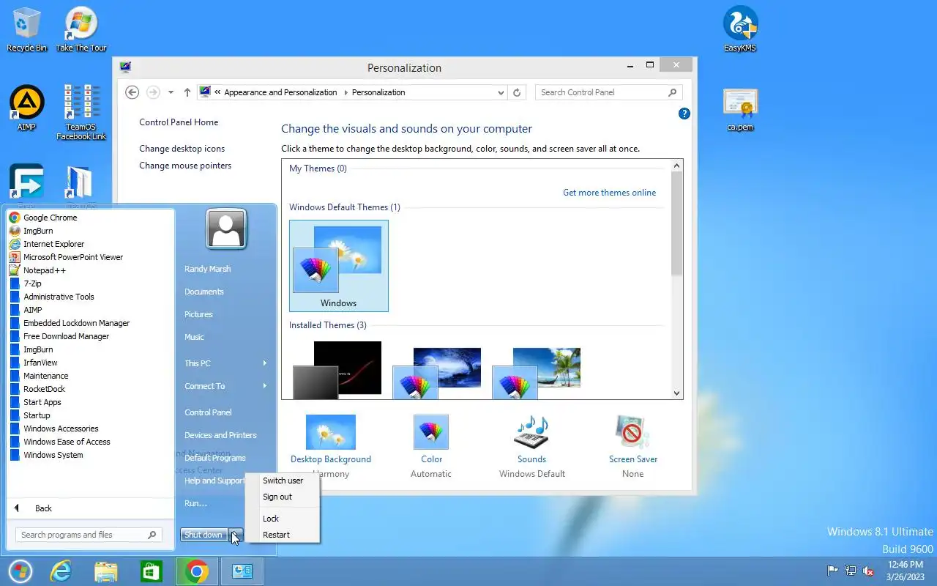Open Get more themes online link
This screenshot has width=937, height=586.
[x=609, y=193]
